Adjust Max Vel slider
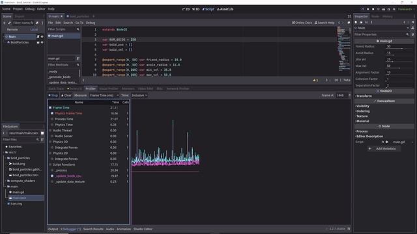The image size is (417, 234). tap(399, 68)
